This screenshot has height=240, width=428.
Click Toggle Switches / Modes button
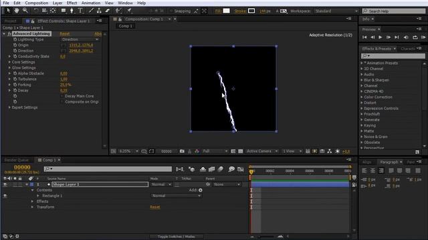pos(177,237)
